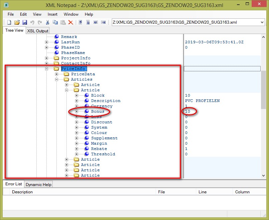Nudge the node up with toolbar icon
The image size is (269, 220).
80,22
